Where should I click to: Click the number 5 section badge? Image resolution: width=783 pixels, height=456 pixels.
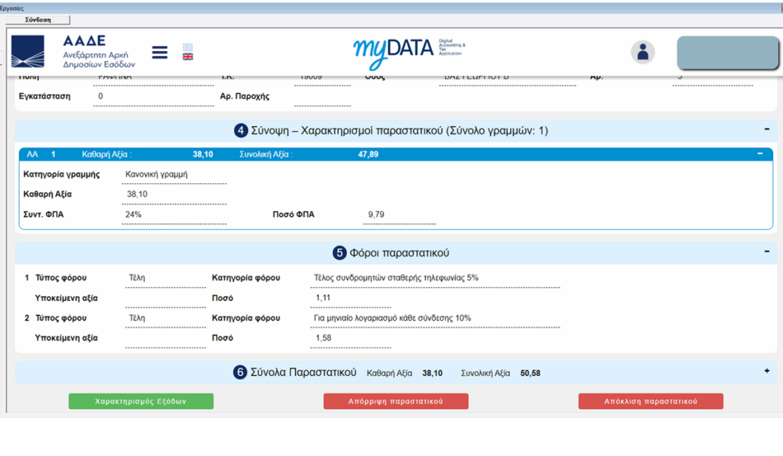coord(340,253)
